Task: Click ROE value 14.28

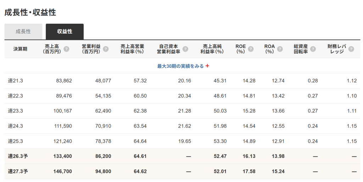Action: pyautogui.click(x=249, y=81)
